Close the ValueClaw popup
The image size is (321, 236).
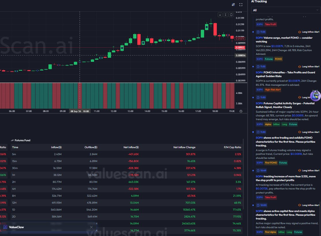click(x=91, y=227)
